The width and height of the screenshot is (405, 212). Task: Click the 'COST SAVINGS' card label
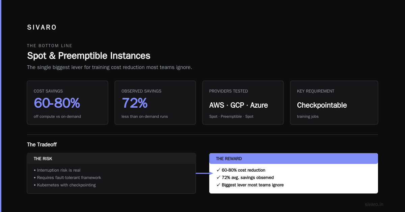click(48, 91)
